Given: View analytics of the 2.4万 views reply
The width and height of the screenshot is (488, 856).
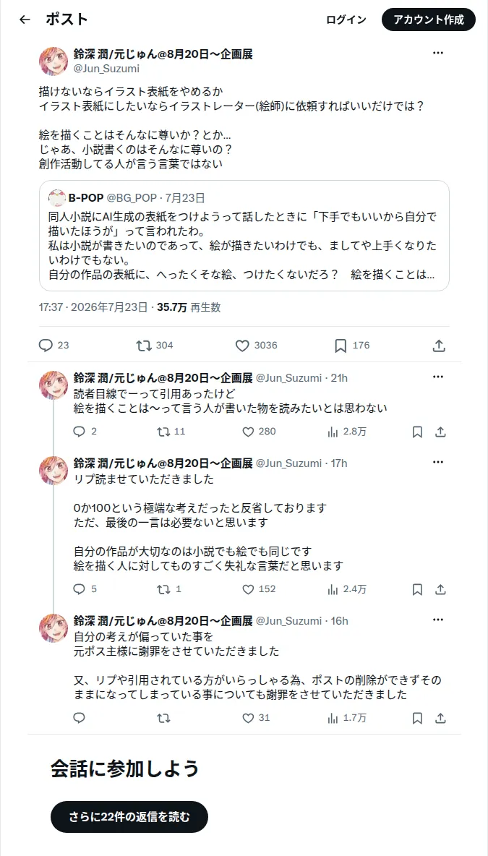Looking at the screenshot, I should click(333, 589).
